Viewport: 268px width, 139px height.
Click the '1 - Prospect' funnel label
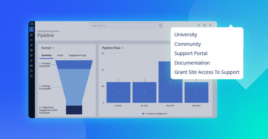click(45, 63)
